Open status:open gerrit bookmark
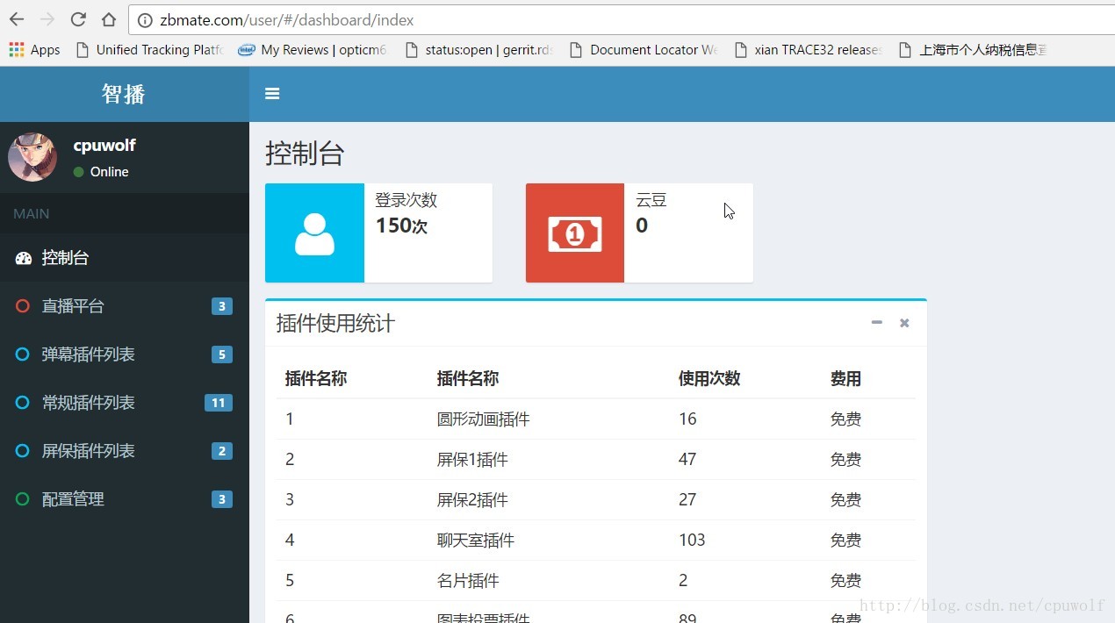Viewport: 1115px width, 623px height. pos(479,50)
